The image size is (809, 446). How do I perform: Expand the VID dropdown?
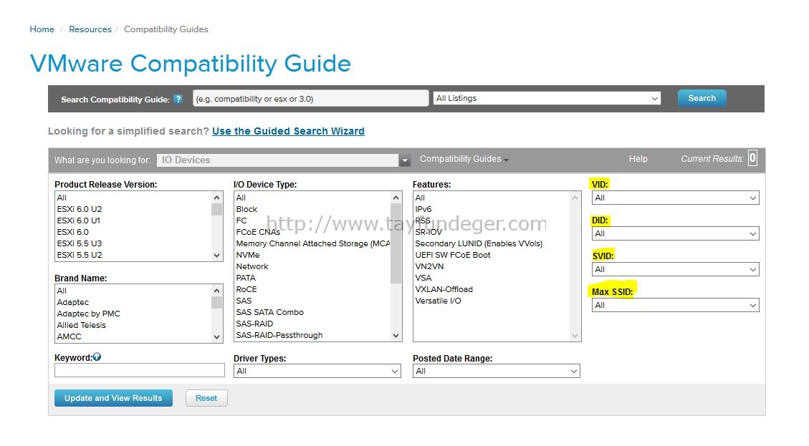tap(676, 198)
